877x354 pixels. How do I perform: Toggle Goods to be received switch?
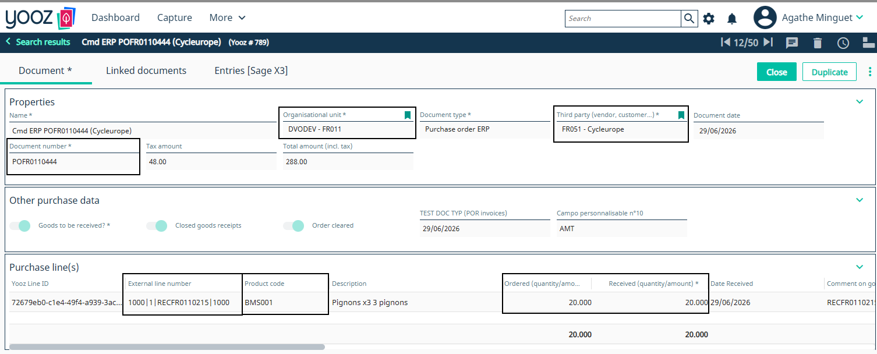click(20, 226)
